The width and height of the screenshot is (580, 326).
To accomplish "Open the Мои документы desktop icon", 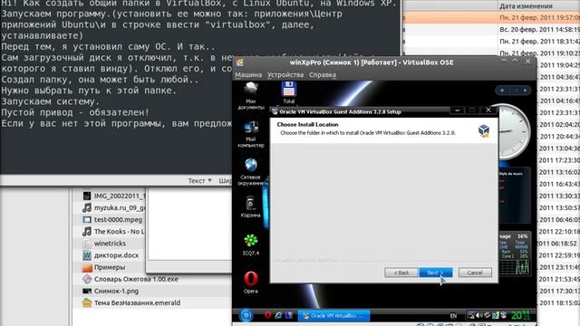I will [x=250, y=95].
